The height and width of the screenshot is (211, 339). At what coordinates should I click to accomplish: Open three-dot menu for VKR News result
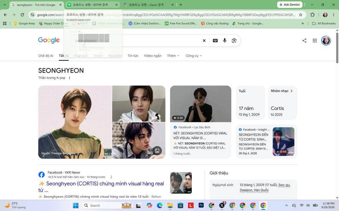[111, 177]
